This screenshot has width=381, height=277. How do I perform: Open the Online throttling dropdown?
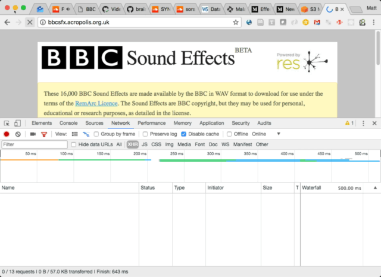[266, 134]
